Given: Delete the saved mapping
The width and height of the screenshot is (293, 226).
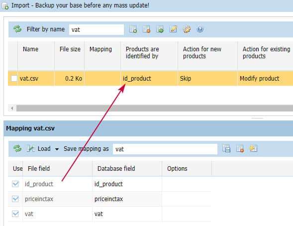Looking at the screenshot, I should tap(240, 149).
